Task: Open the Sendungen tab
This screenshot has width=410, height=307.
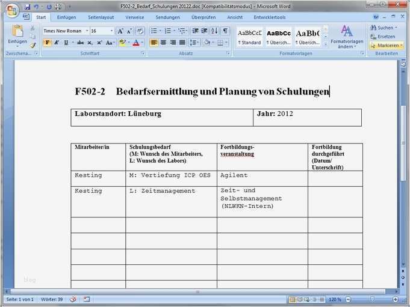Action: tap(167, 17)
